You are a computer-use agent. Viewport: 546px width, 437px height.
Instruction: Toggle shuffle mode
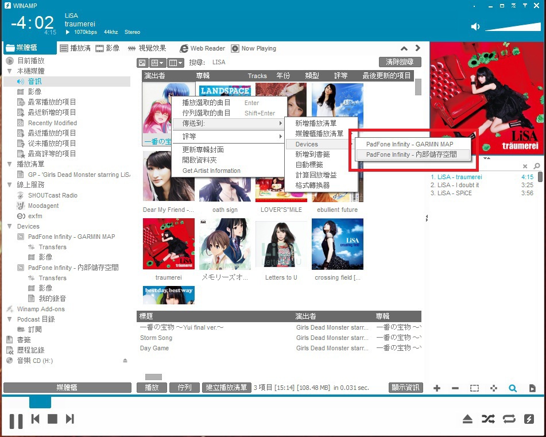point(488,419)
